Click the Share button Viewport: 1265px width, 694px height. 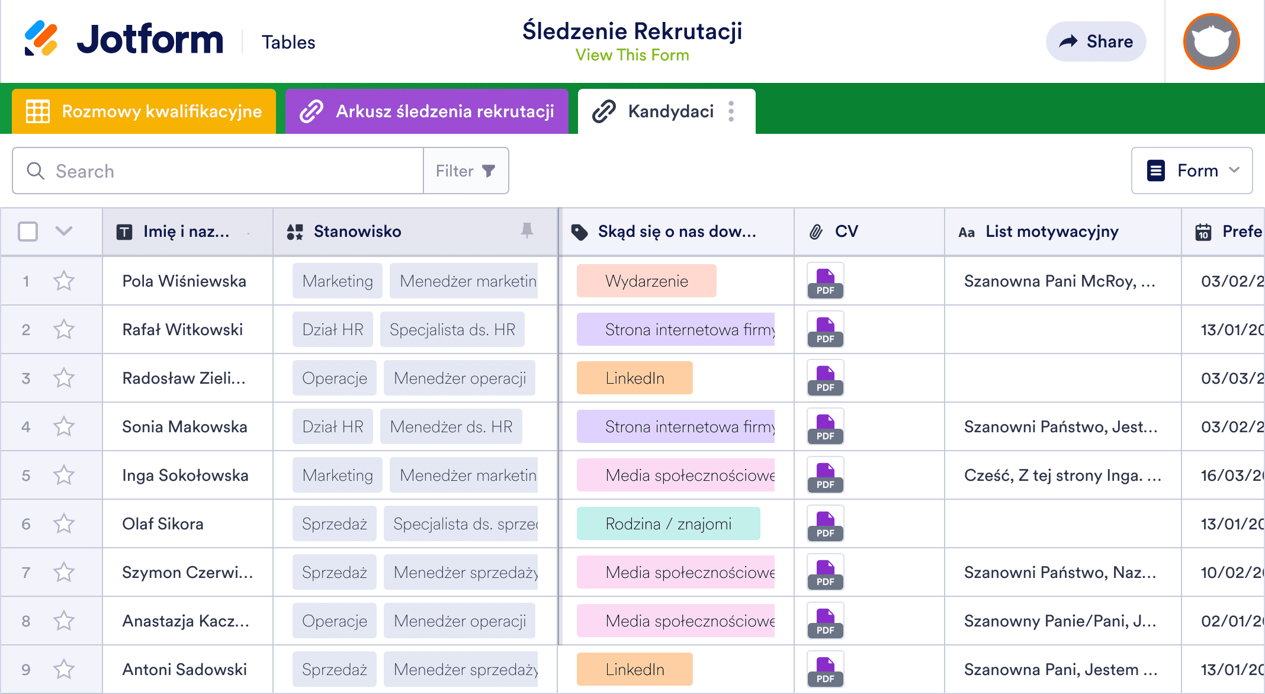1096,41
